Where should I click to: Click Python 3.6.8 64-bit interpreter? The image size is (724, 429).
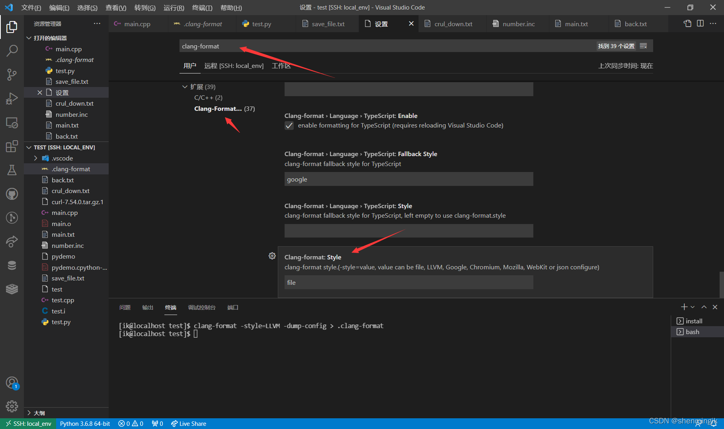[85, 424]
